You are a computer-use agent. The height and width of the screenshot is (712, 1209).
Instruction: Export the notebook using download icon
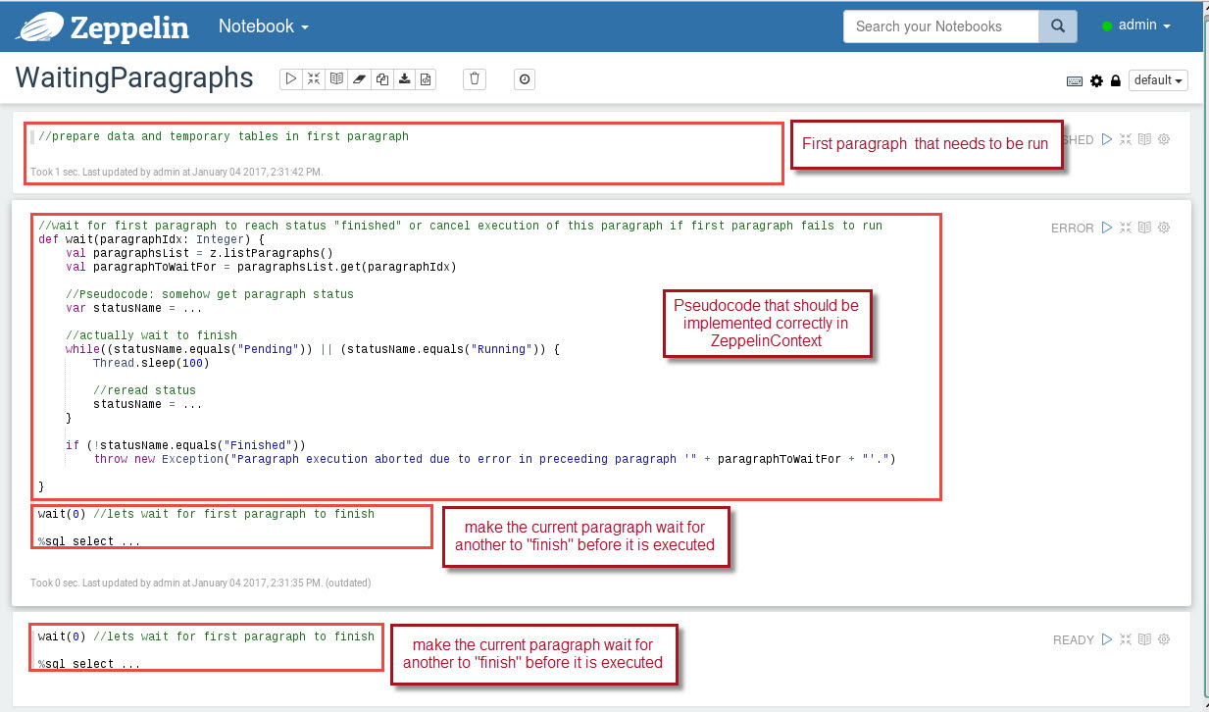click(405, 78)
